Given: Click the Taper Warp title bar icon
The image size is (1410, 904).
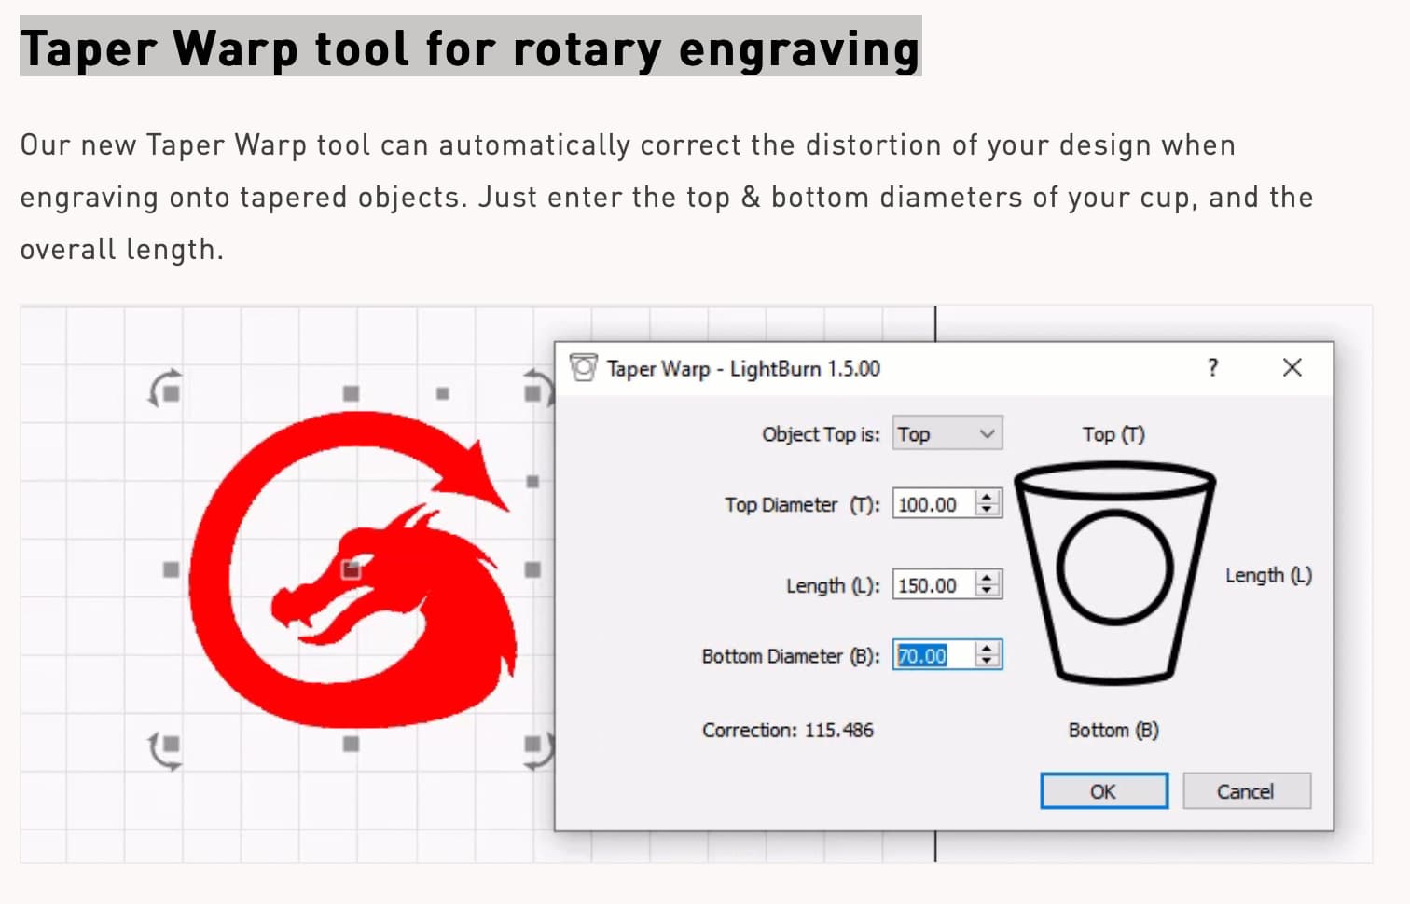Looking at the screenshot, I should [x=583, y=367].
